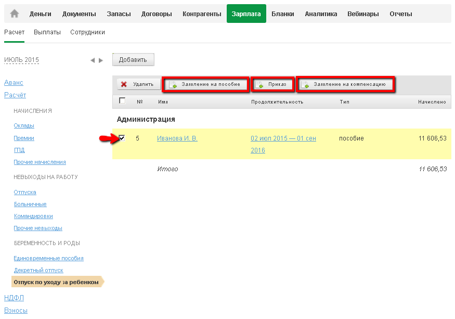Go to next month arrow
Image resolution: width=455 pixels, height=319 pixels.
(x=101, y=60)
